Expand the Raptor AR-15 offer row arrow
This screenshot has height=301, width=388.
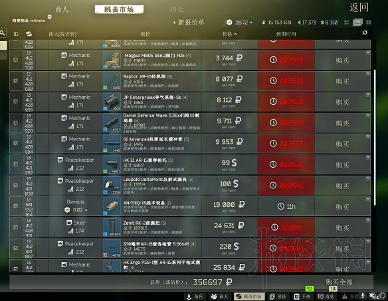(368, 74)
